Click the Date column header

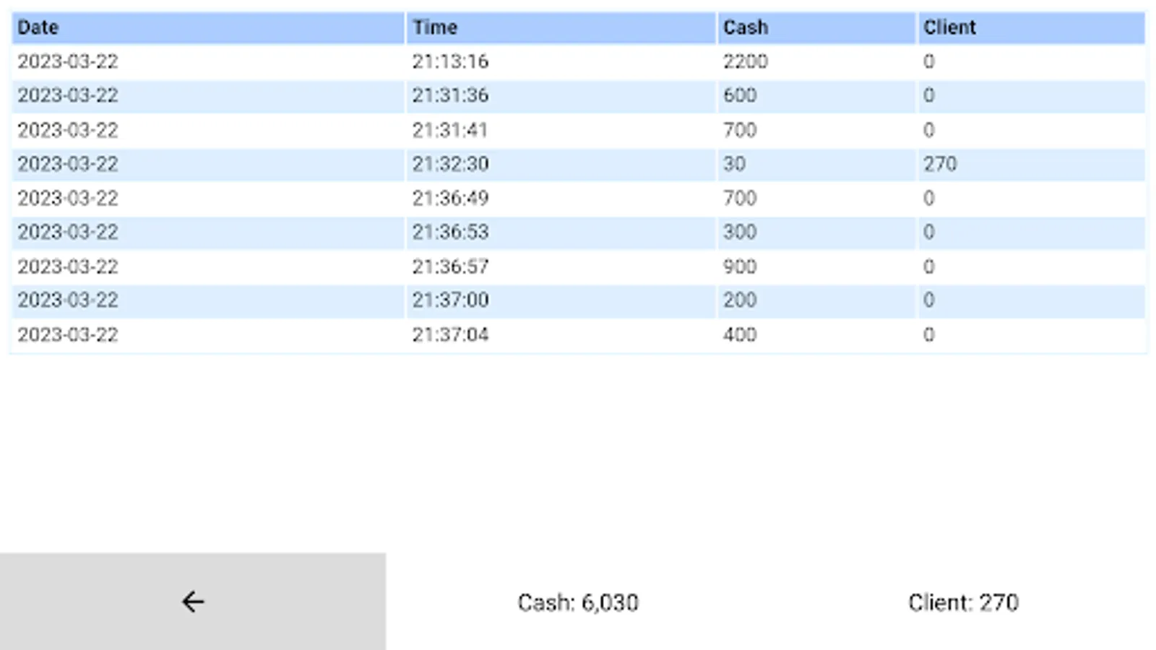pos(38,27)
